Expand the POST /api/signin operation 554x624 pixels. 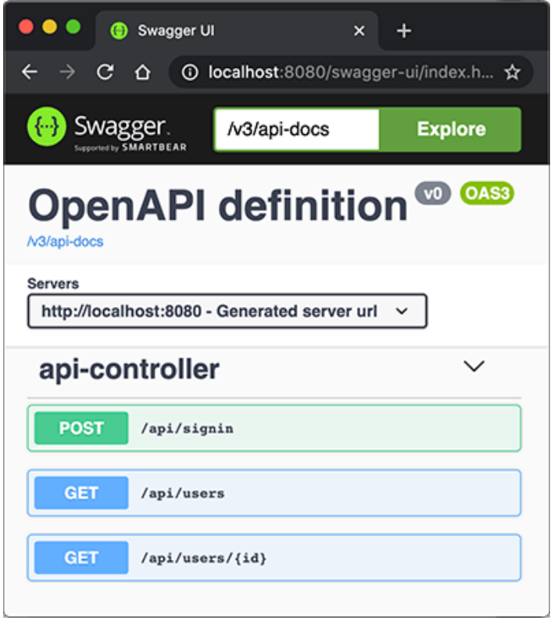(x=274, y=428)
